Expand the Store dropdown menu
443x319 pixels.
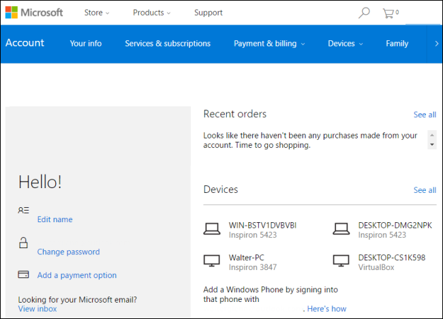[x=97, y=13]
